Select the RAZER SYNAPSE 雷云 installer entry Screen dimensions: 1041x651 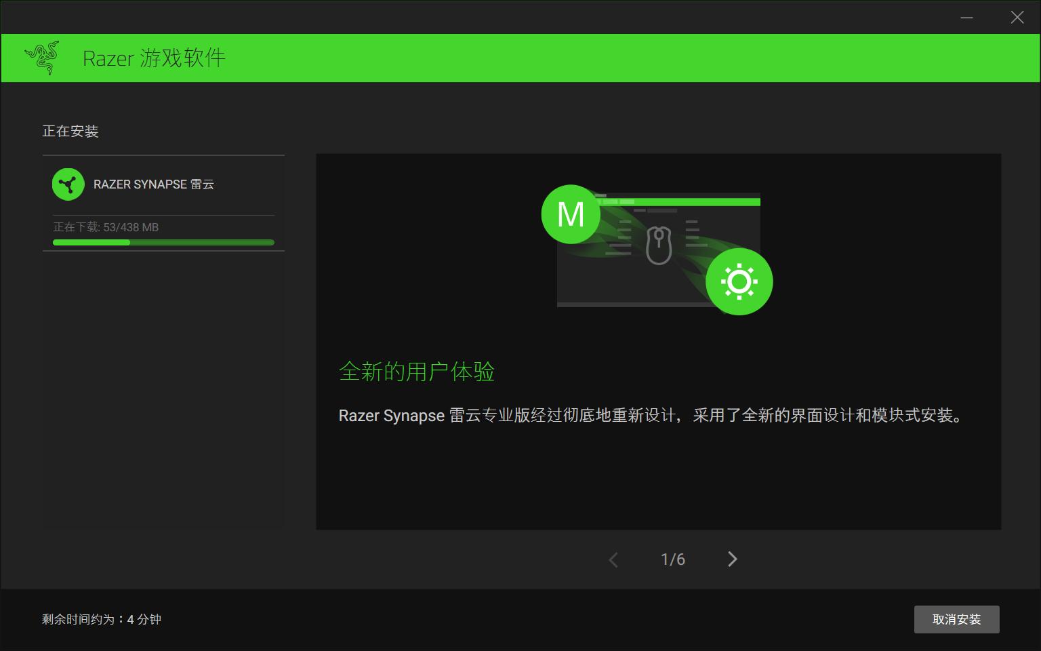152,184
